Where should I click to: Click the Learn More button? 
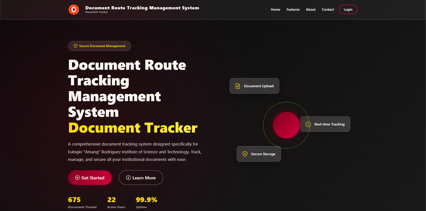coord(141,178)
